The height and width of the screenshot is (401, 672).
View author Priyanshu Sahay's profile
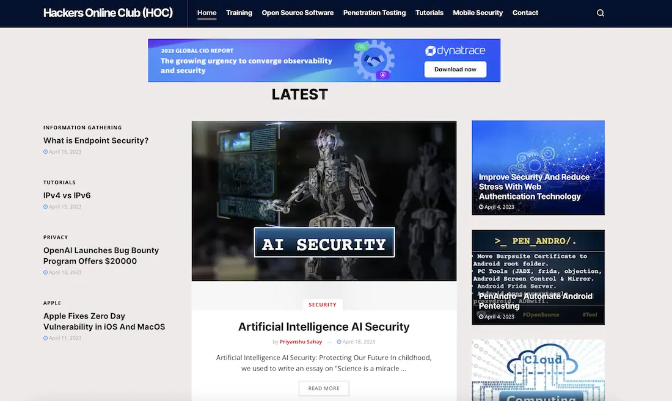point(301,342)
